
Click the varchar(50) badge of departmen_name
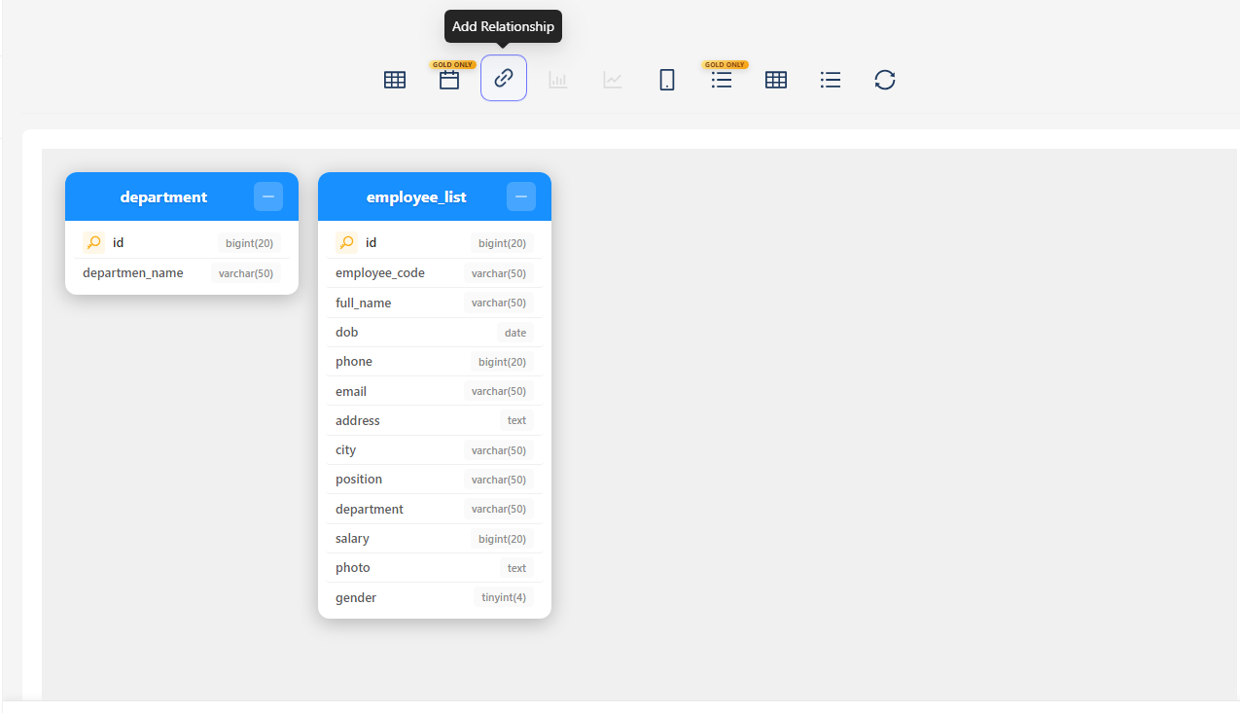coord(246,273)
